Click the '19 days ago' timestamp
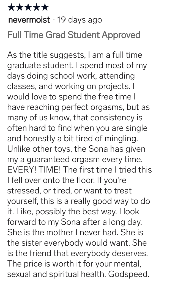Viewport: 175px width, 294px height. pyautogui.click(x=79, y=20)
